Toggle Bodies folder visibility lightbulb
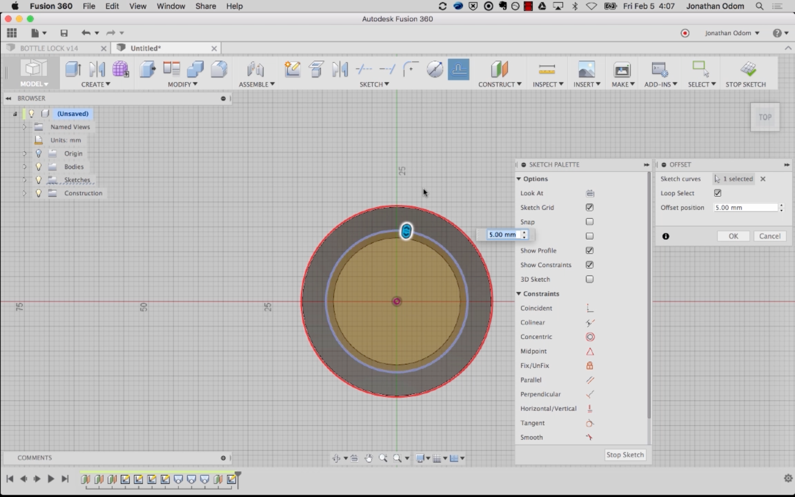 point(39,167)
